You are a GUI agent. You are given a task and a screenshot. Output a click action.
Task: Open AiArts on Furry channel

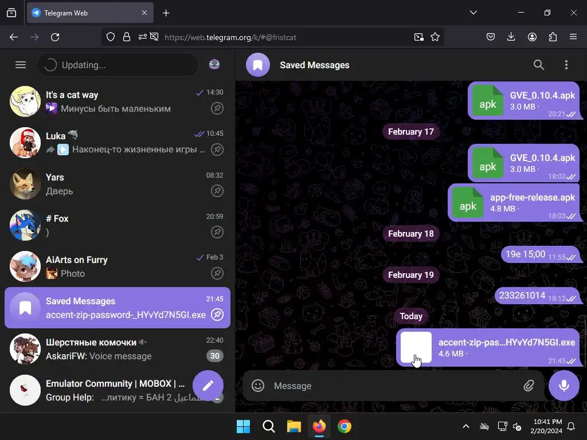(117, 266)
